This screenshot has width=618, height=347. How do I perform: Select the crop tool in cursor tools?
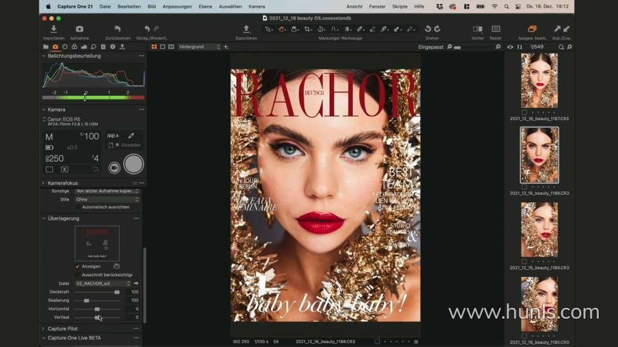click(x=308, y=30)
